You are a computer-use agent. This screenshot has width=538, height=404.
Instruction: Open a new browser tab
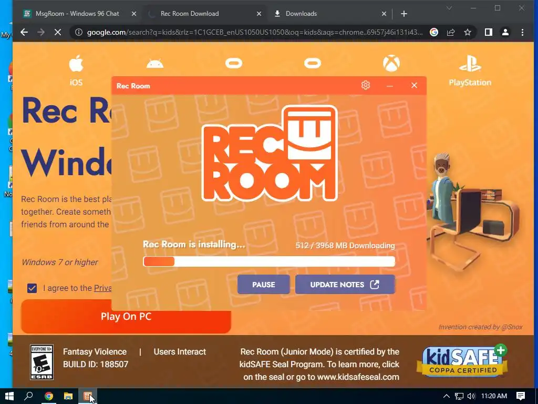404,14
